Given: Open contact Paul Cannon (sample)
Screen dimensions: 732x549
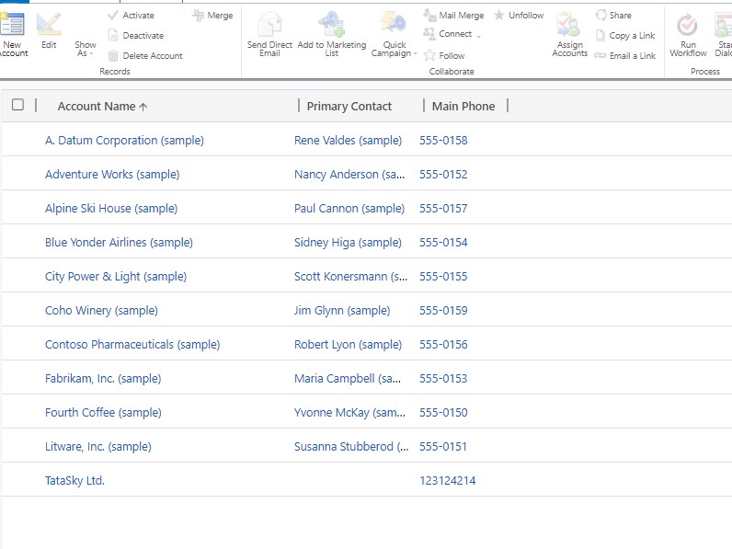Looking at the screenshot, I should (349, 209).
